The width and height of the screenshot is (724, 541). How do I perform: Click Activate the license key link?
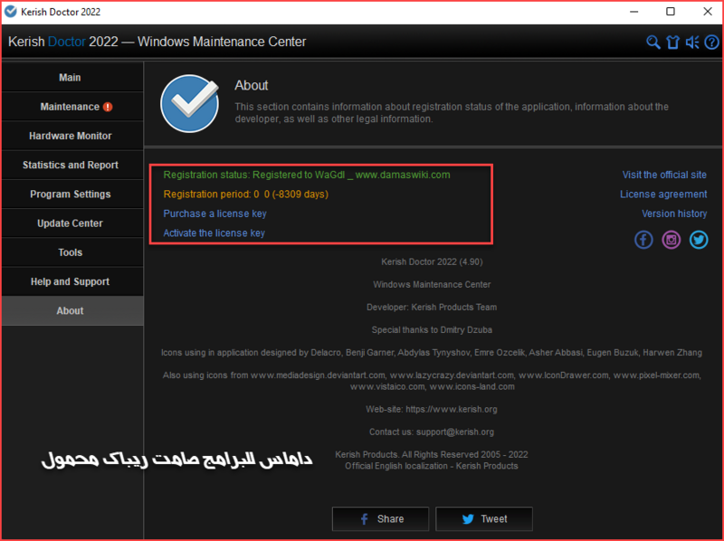[x=214, y=233]
